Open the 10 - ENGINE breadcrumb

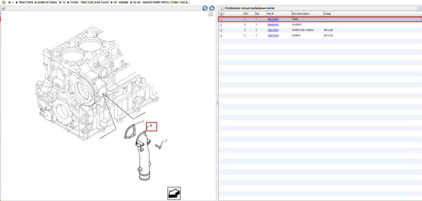pyautogui.click(x=121, y=3)
